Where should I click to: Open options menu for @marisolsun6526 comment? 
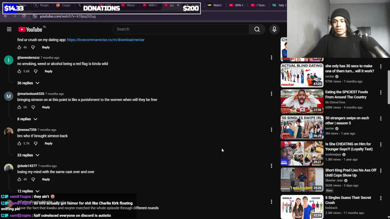271,94
